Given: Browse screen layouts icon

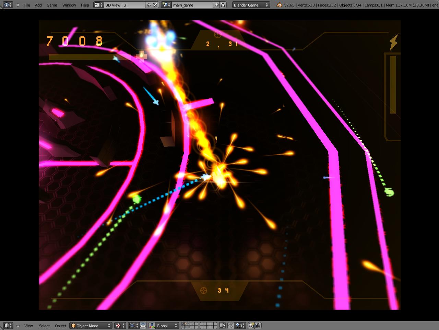Looking at the screenshot, I should coord(99,5).
